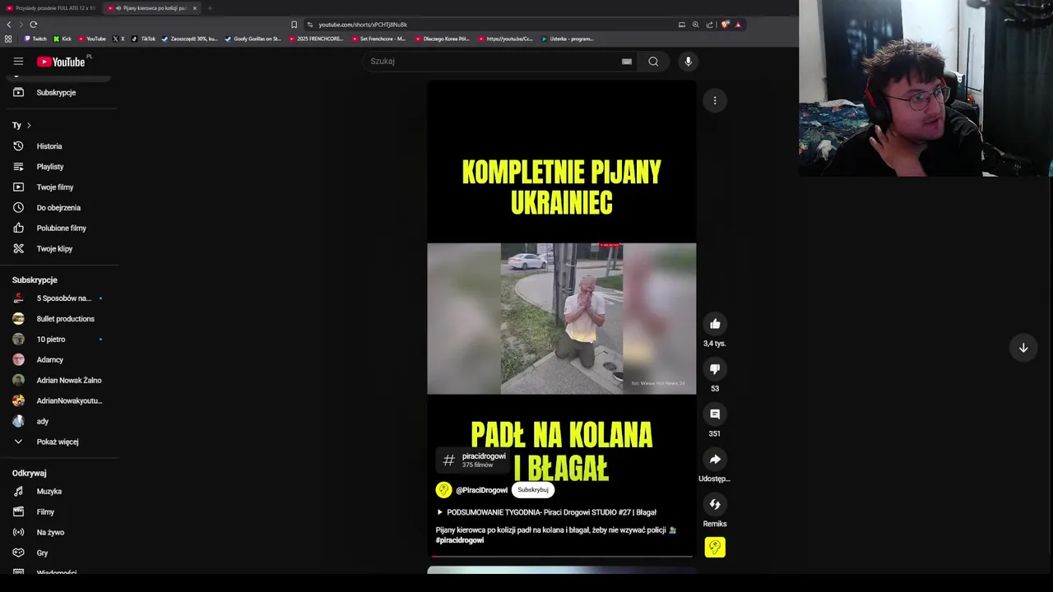
Task: Open the @PiraciDrogowi channel name
Action: (x=481, y=490)
